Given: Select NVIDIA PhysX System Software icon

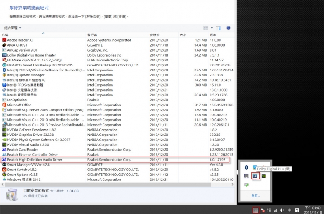Looking at the screenshot, I should (4, 140).
